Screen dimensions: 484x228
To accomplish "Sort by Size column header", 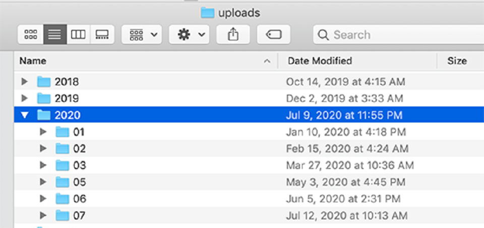I will (460, 61).
